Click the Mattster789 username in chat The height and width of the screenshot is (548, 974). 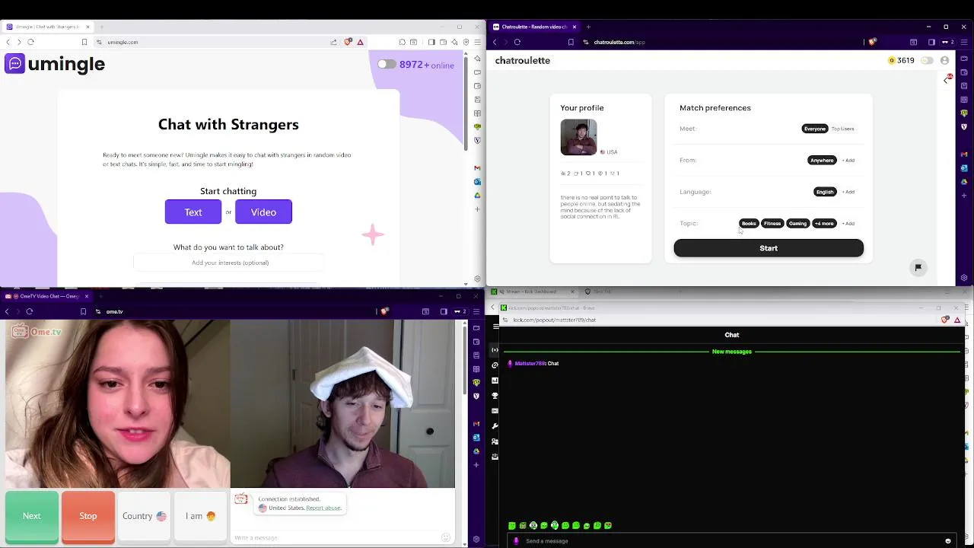click(x=530, y=364)
